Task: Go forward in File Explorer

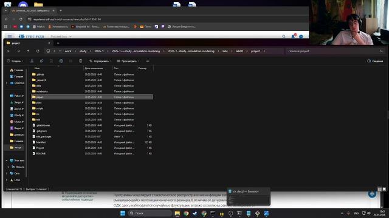Action: click(x=18, y=51)
